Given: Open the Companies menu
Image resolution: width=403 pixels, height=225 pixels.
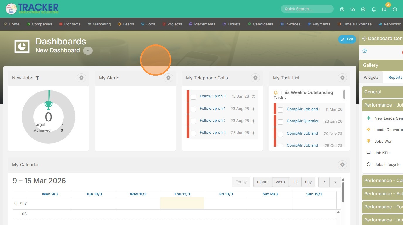Looking at the screenshot, I should [39, 24].
